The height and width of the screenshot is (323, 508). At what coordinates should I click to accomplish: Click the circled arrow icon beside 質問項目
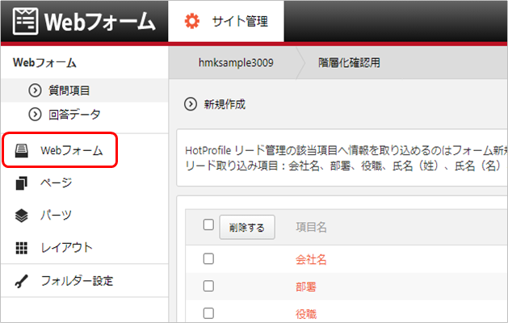(x=35, y=90)
